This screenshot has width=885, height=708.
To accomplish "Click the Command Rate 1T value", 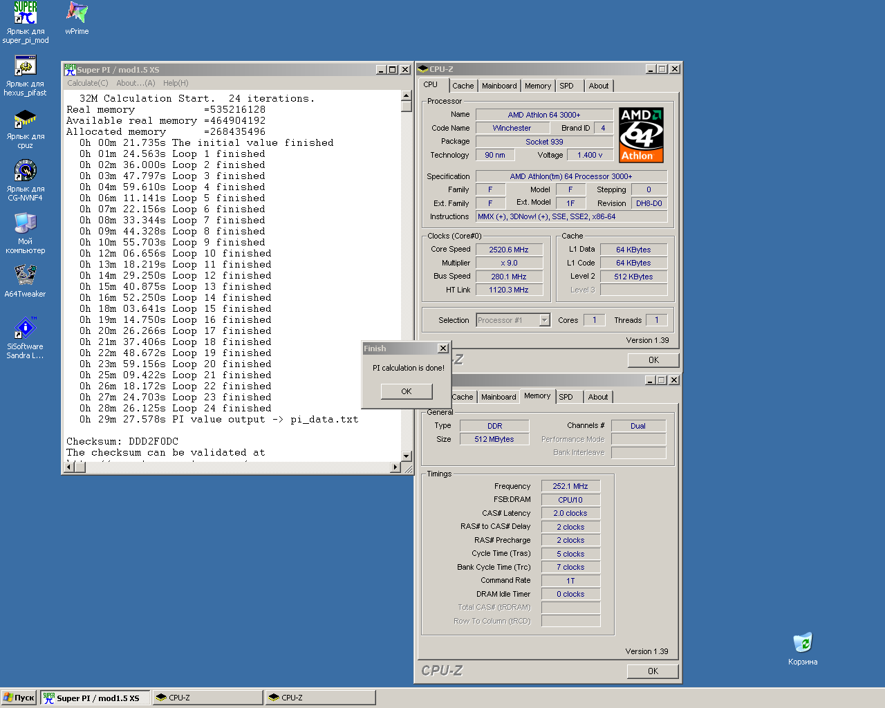I will [570, 581].
